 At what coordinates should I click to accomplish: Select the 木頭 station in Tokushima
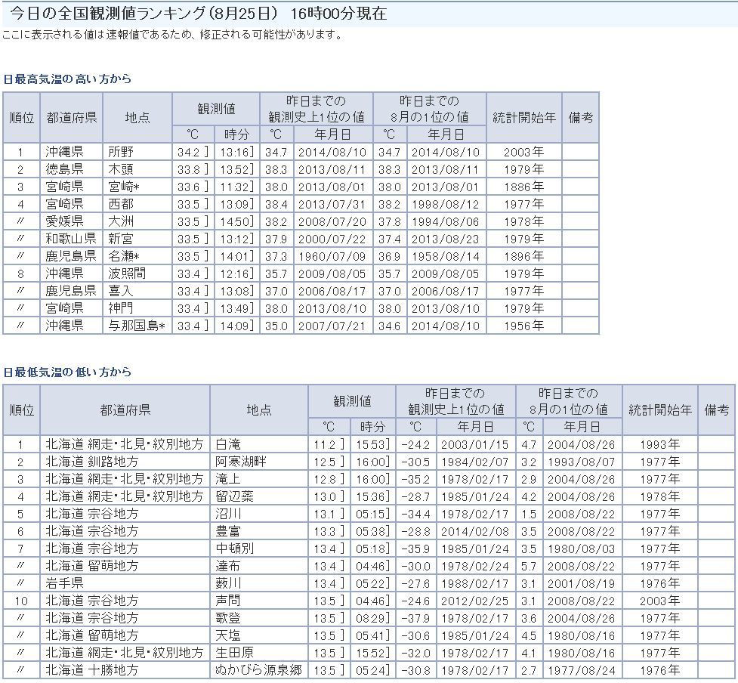tap(122, 169)
